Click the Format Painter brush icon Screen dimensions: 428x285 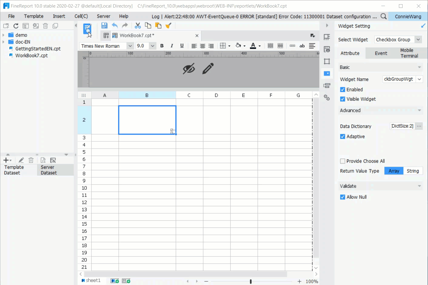[168, 25]
